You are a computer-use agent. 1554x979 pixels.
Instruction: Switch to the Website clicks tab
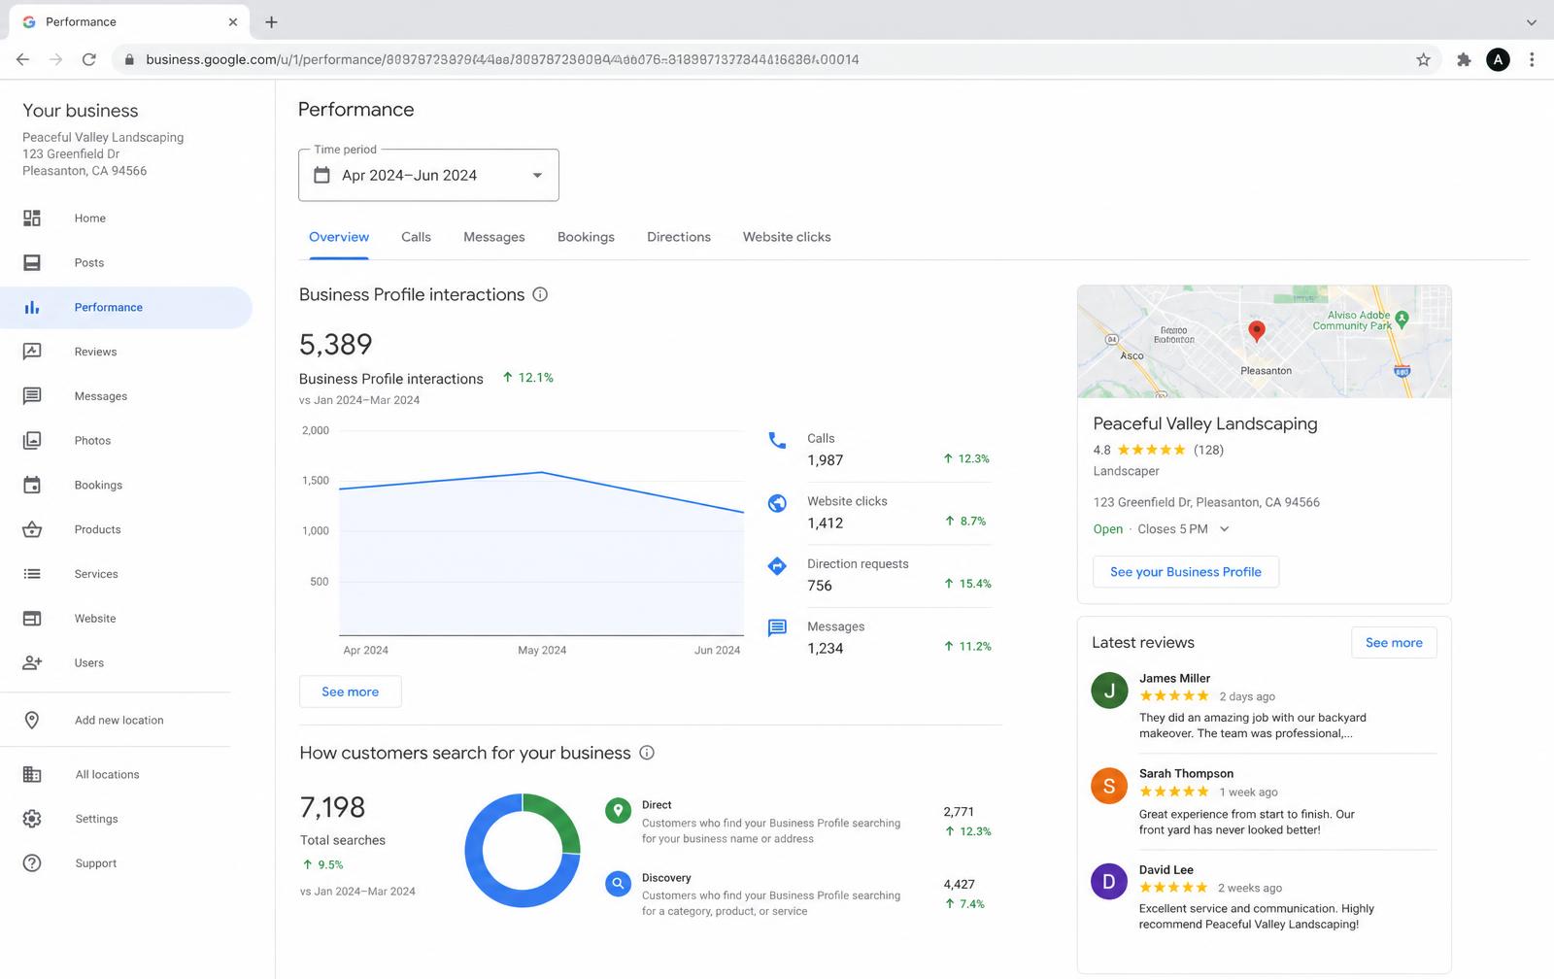coord(787,237)
